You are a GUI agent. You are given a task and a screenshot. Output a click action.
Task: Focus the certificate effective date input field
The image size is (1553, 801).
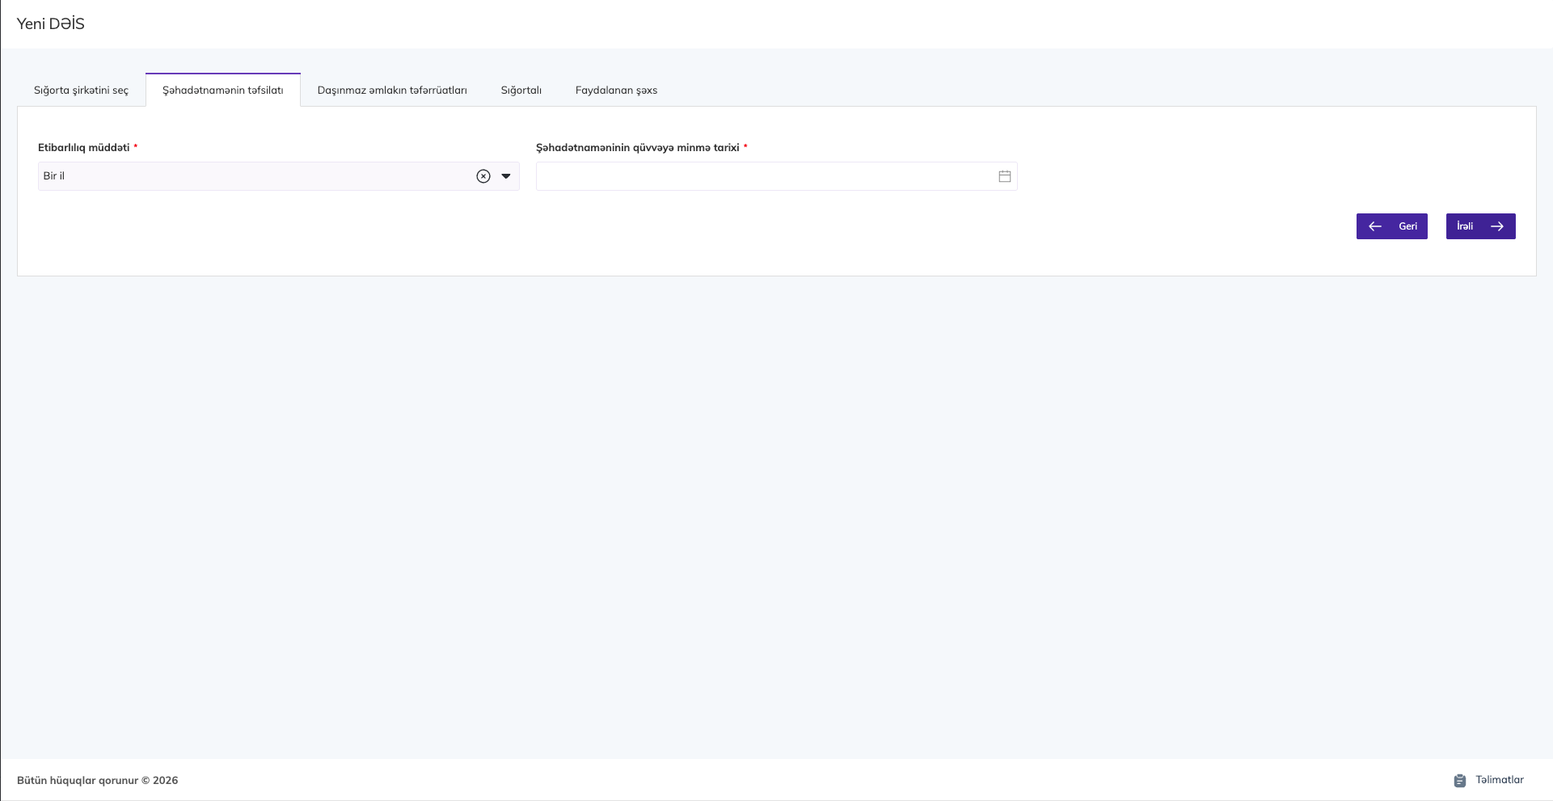[x=764, y=176]
